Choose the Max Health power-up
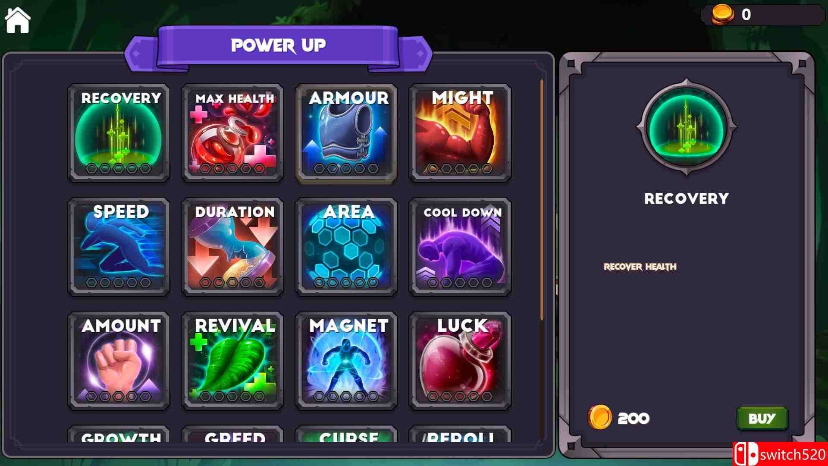Viewport: 828px width, 466px height. coord(232,132)
